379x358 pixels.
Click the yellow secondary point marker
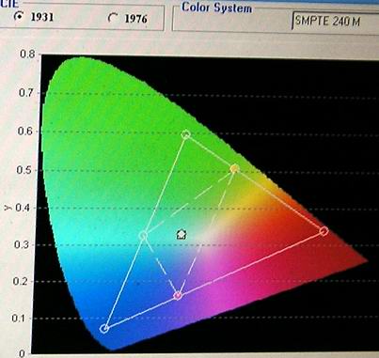[x=234, y=169]
